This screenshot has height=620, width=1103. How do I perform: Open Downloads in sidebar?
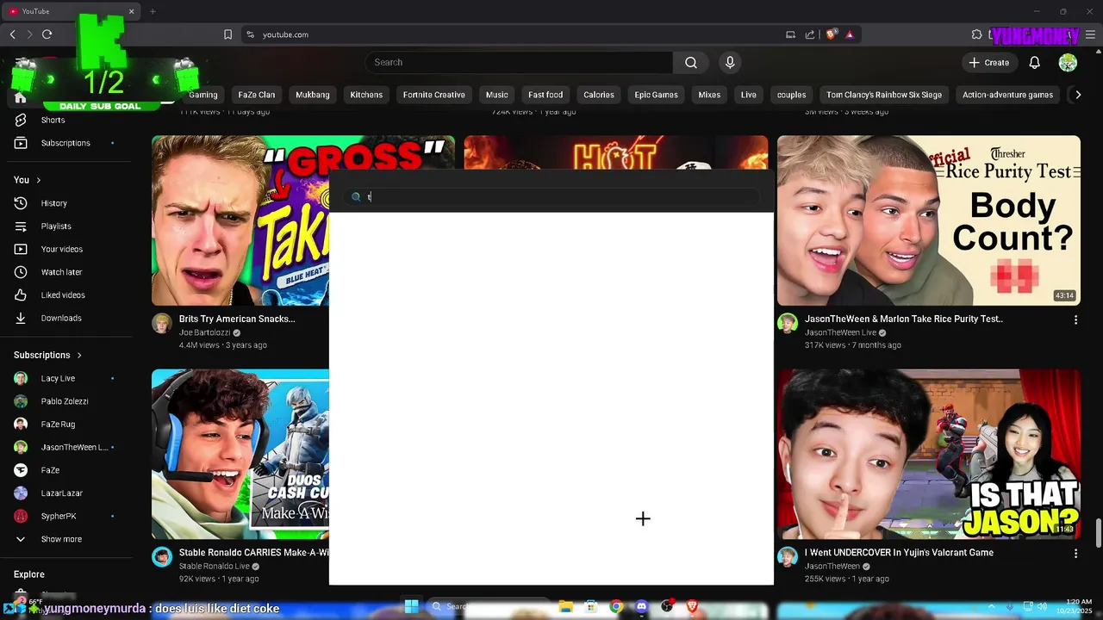point(61,318)
